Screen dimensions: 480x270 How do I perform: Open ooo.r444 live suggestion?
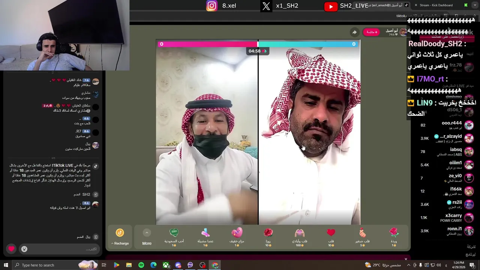pyautogui.click(x=446, y=125)
